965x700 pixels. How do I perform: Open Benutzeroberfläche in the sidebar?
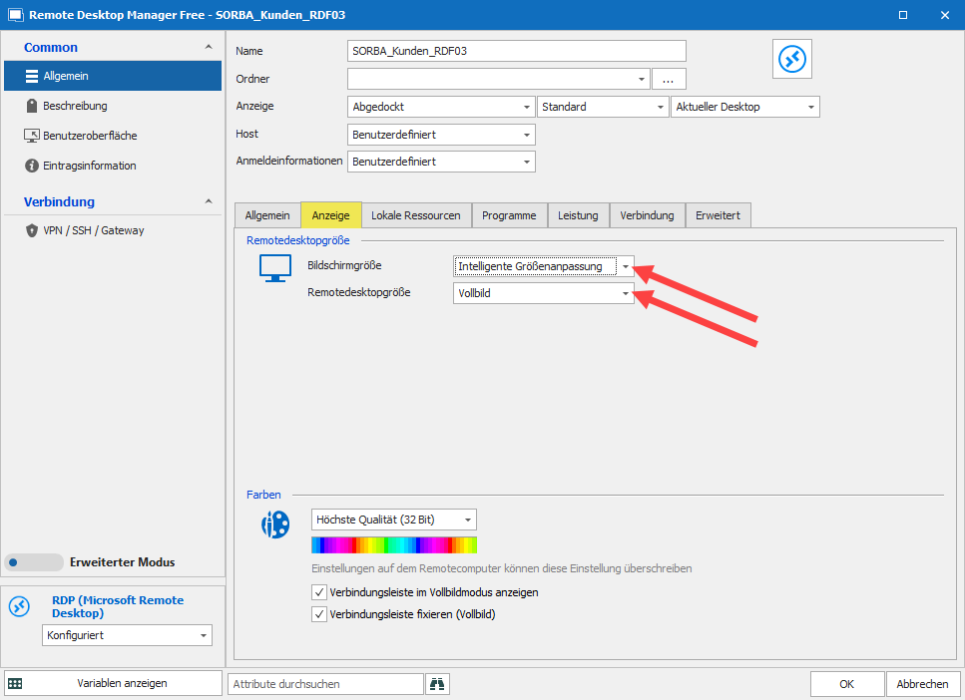pos(90,136)
